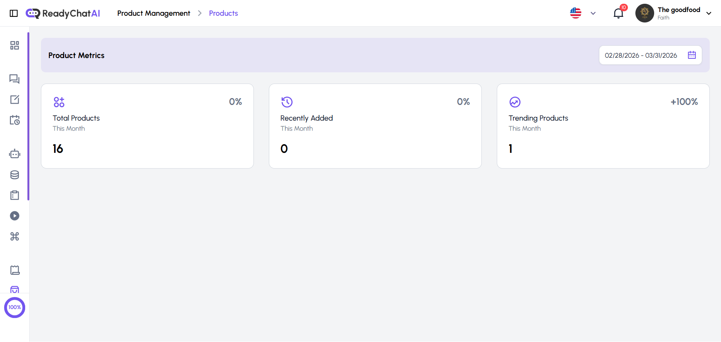Select the AI chatbot robot icon in sidebar

tap(15, 154)
